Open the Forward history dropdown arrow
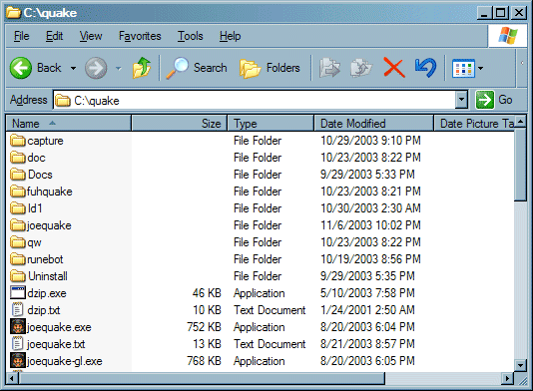Image resolution: width=533 pixels, height=391 pixels. (x=118, y=68)
